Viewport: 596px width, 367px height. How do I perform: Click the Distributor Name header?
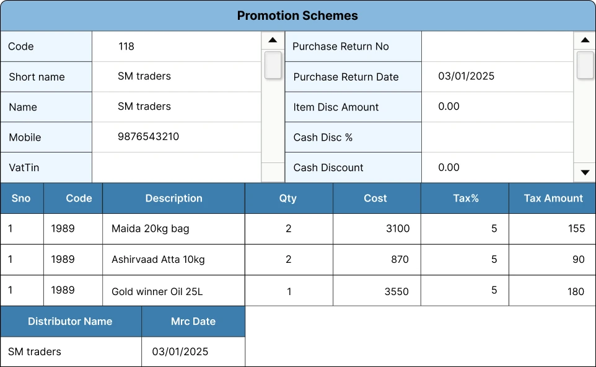pyautogui.click(x=71, y=321)
